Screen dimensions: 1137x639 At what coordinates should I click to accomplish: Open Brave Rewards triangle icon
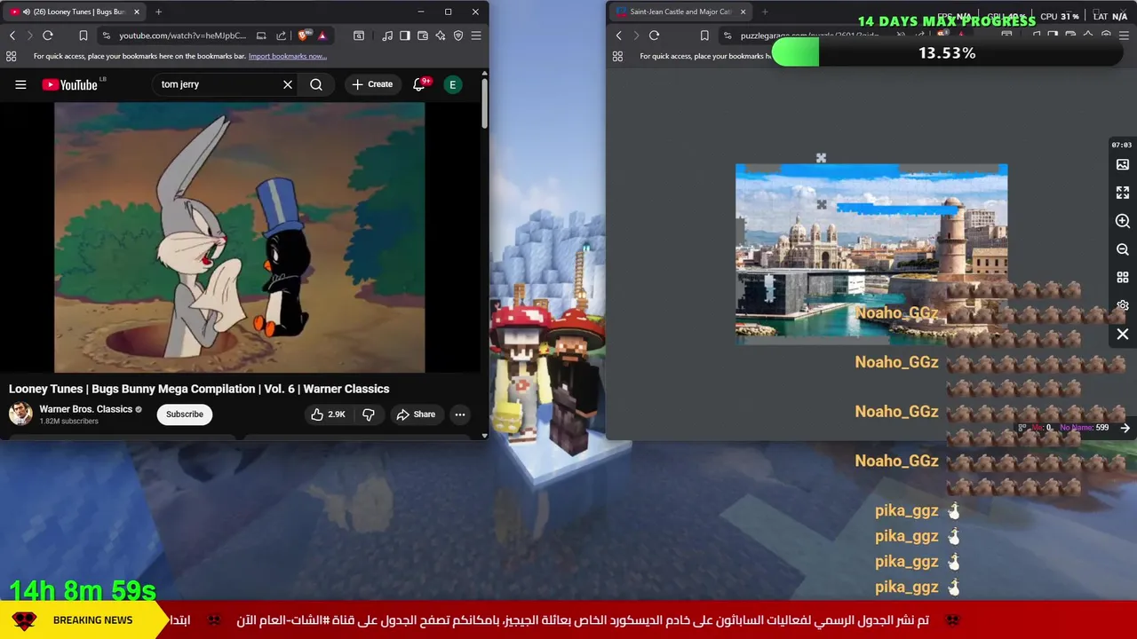(322, 35)
